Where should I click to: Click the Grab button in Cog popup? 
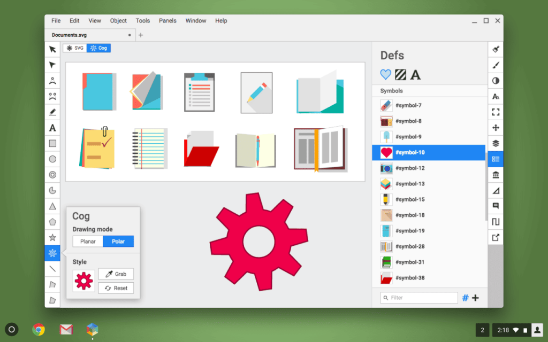point(116,274)
